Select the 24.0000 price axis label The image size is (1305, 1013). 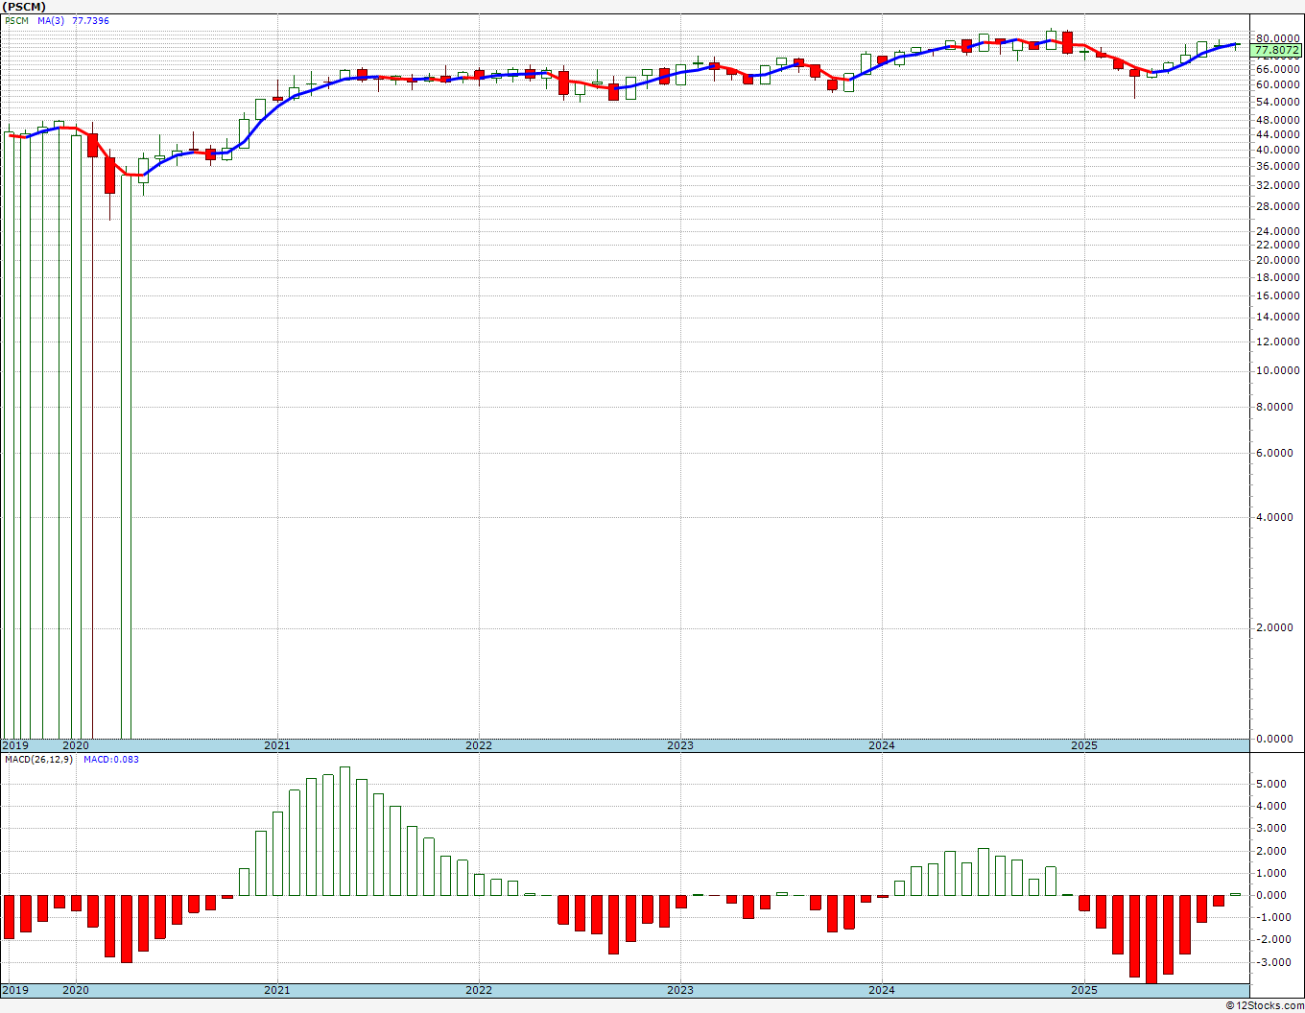coord(1278,231)
